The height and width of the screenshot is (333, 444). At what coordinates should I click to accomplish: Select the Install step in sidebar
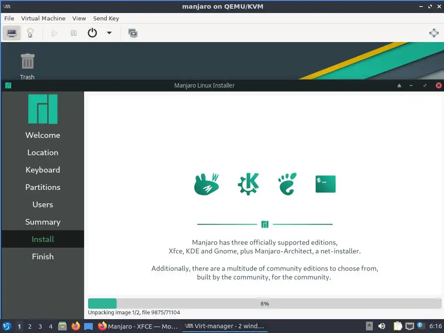(43, 239)
